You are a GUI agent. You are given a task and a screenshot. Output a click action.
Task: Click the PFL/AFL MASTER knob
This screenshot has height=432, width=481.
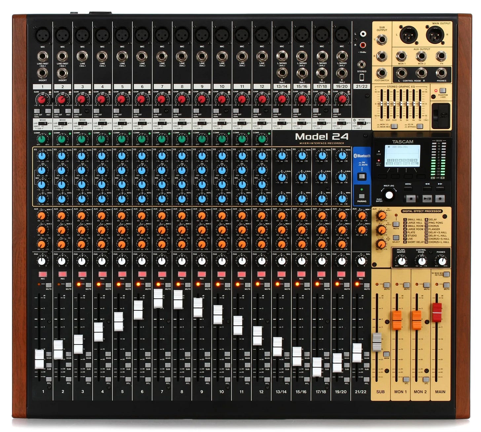[x=401, y=261]
